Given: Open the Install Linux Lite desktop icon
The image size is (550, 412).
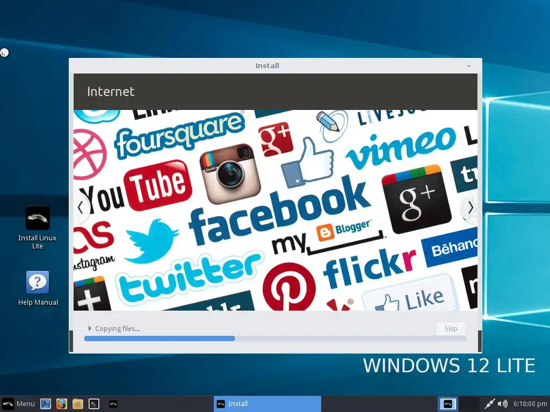Looking at the screenshot, I should [x=38, y=227].
